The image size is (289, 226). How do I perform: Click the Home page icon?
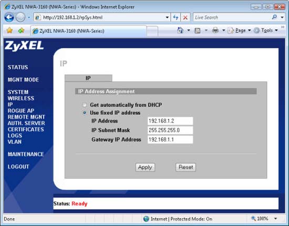pos(180,30)
